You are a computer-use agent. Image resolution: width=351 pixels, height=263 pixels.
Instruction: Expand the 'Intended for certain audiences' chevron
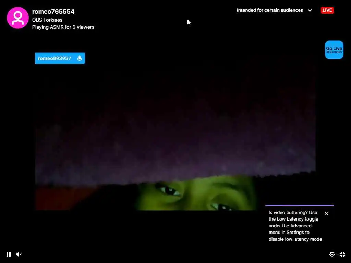310,10
